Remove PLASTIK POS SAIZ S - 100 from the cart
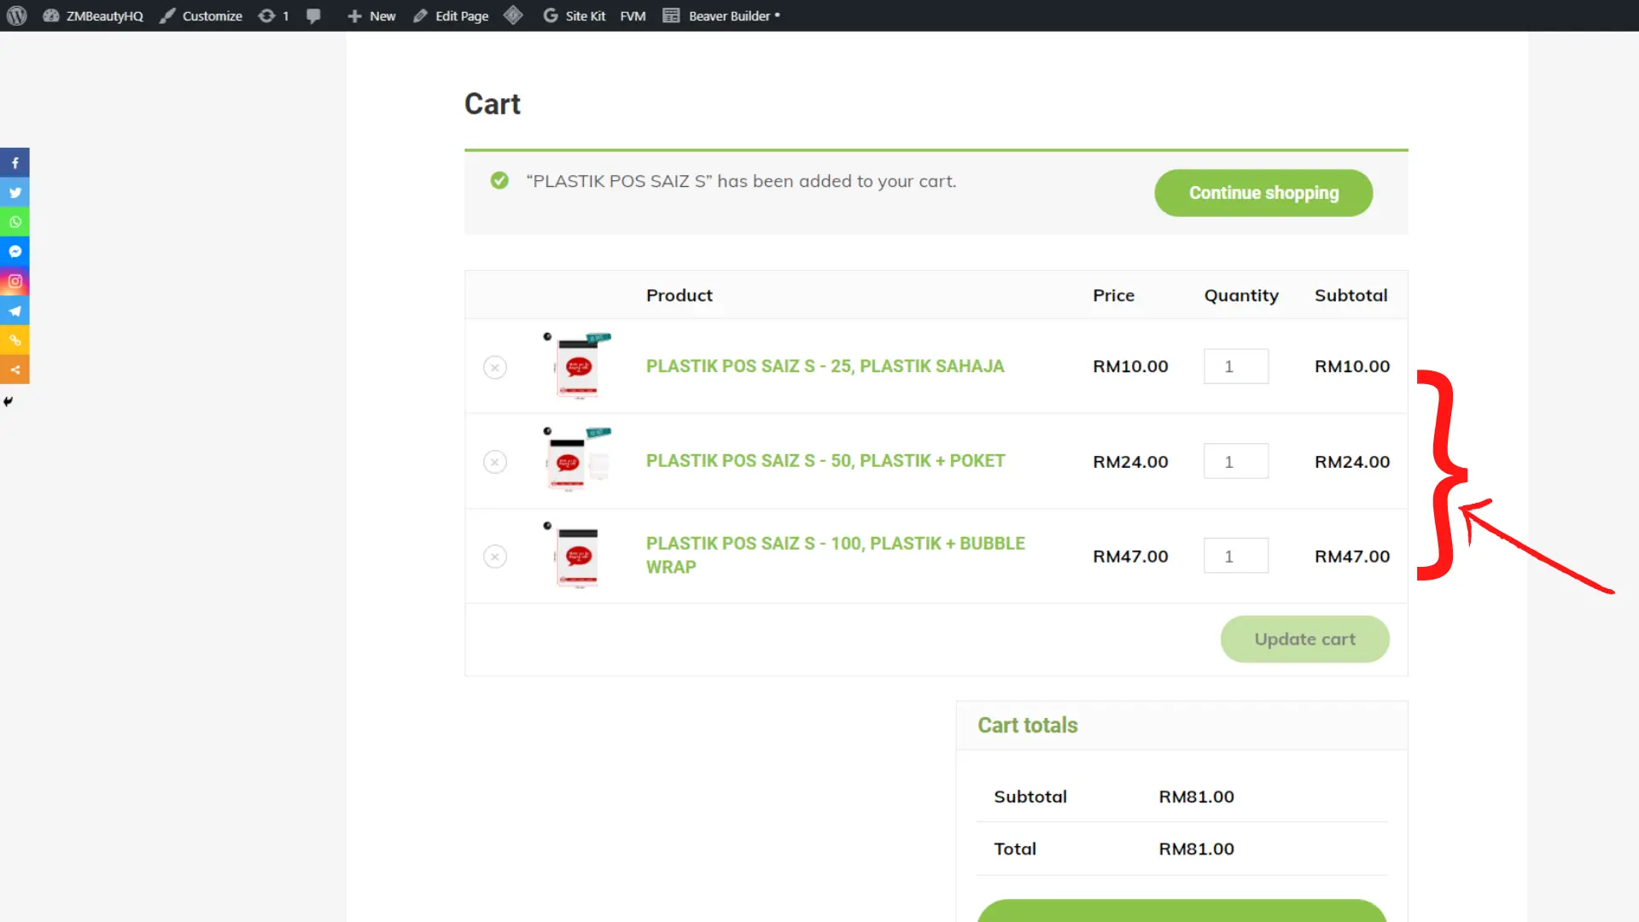1639x922 pixels. click(x=495, y=557)
